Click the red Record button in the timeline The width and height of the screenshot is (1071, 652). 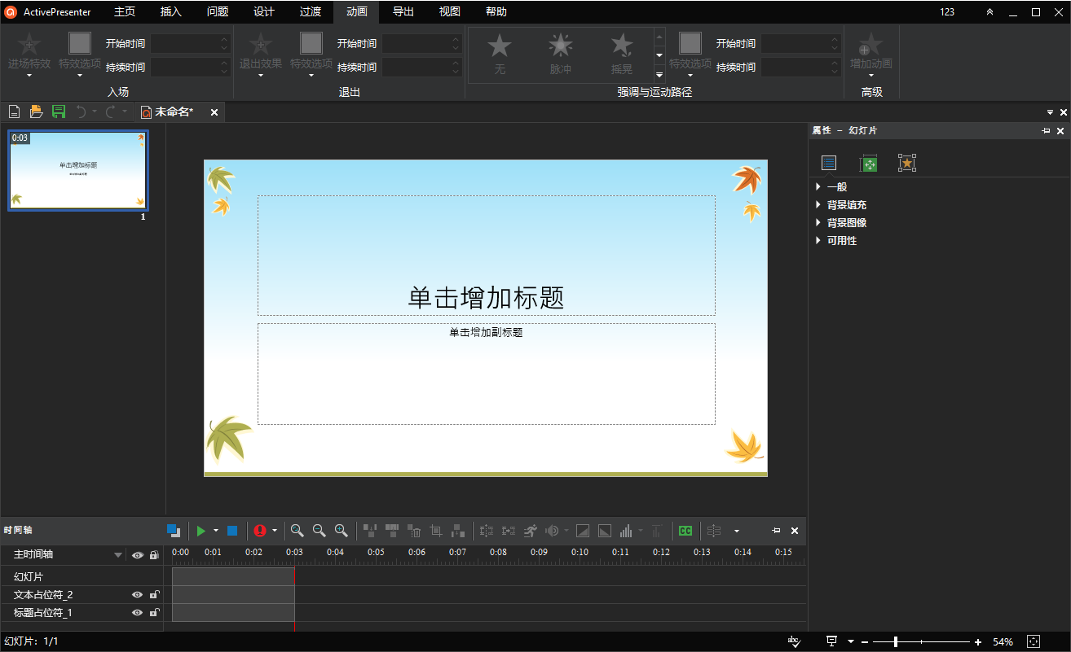point(260,531)
